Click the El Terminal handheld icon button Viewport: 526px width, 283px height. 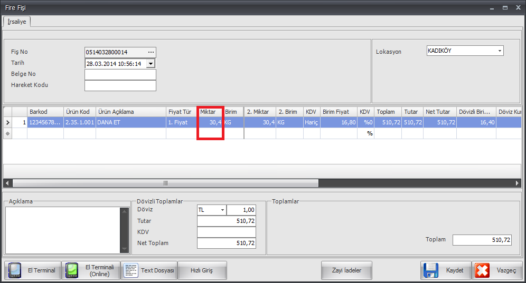coord(14,270)
